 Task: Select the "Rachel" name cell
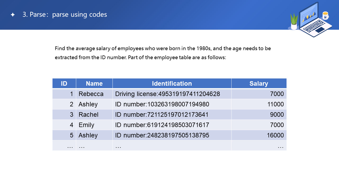pos(88,115)
